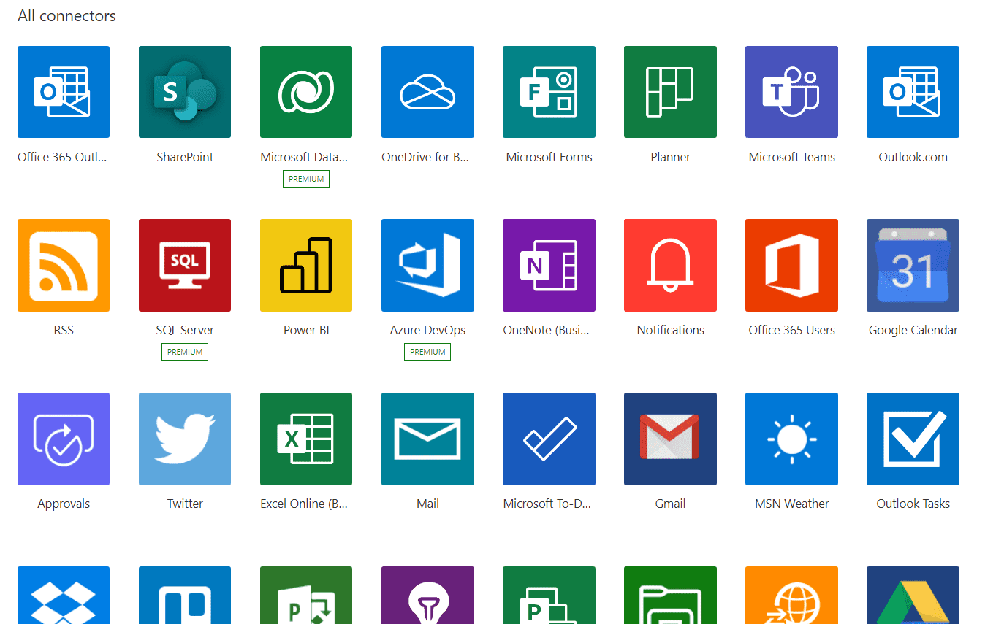Click the OneDrive for Business cloud icon
The width and height of the screenshot is (985, 624).
pyautogui.click(x=427, y=92)
